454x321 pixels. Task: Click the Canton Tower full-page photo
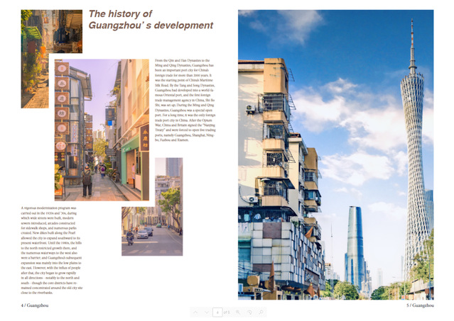336,154
